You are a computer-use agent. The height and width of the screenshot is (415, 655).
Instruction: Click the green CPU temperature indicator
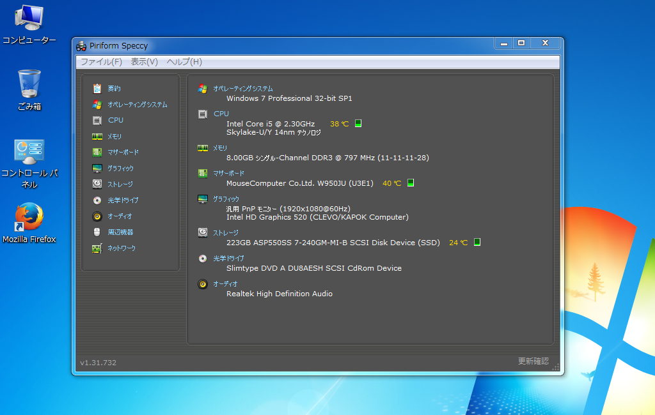click(x=358, y=123)
